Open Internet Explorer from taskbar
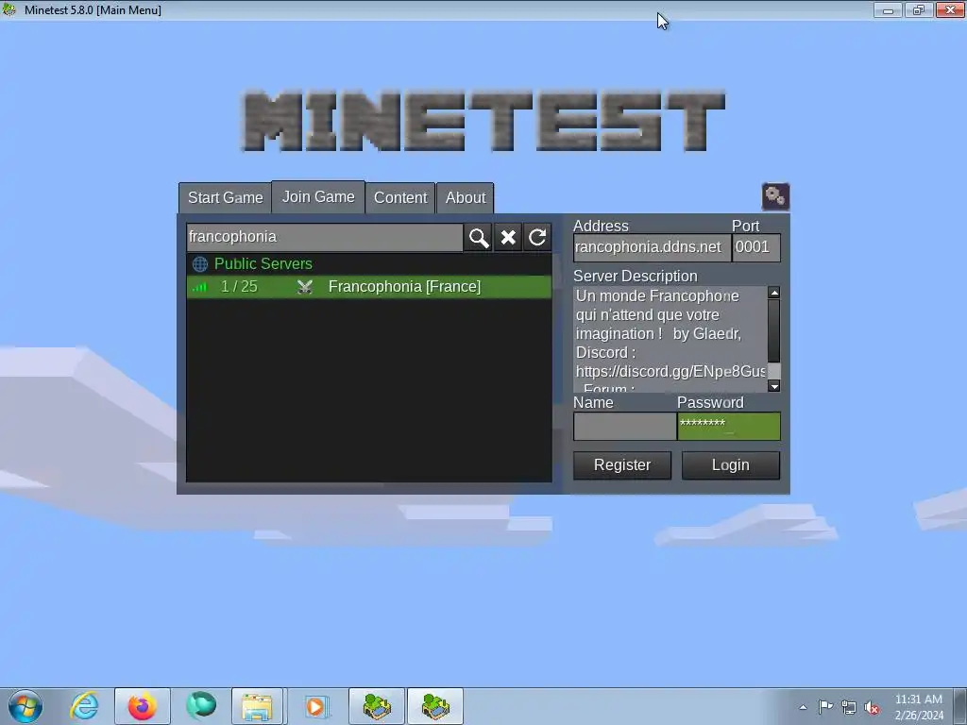The height and width of the screenshot is (725, 967). [x=84, y=706]
